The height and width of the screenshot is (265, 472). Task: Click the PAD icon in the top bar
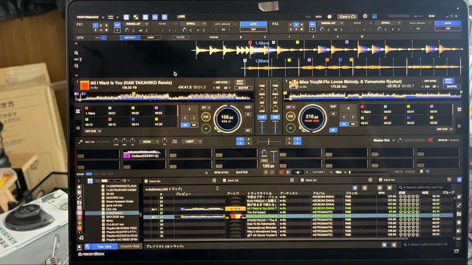coord(309,16)
